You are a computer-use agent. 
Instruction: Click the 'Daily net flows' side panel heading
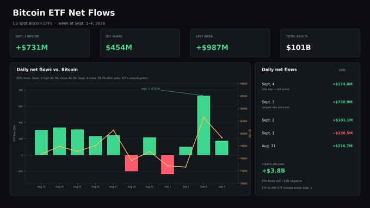pos(279,70)
